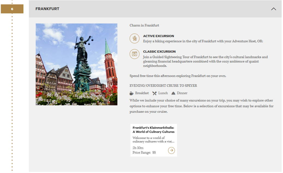The width and height of the screenshot is (283, 173).
Task: Select the CLASSIC EXCURSION heading
Action: [x=159, y=52]
